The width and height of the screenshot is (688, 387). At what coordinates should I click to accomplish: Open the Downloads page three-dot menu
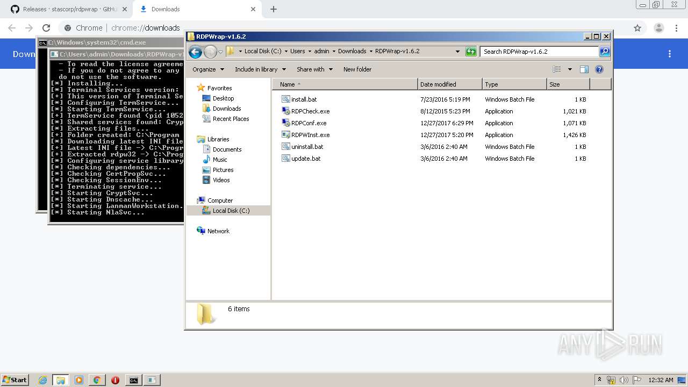point(670,54)
